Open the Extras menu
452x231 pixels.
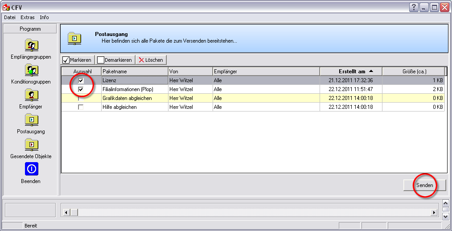tap(28, 17)
